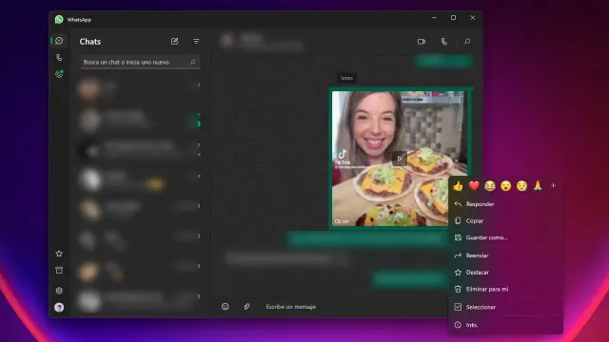This screenshot has height=342, width=609.
Task: React with thumbs up emoji
Action: point(458,186)
